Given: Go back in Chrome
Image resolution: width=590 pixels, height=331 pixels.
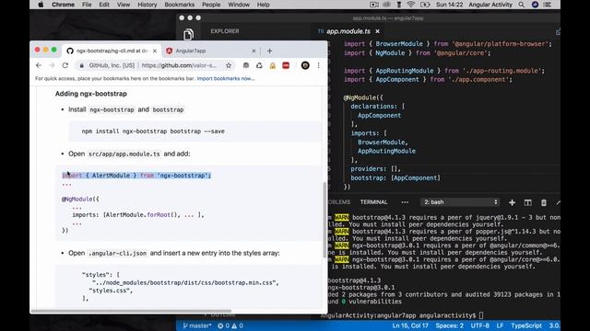Looking at the screenshot, I should click(39, 65).
